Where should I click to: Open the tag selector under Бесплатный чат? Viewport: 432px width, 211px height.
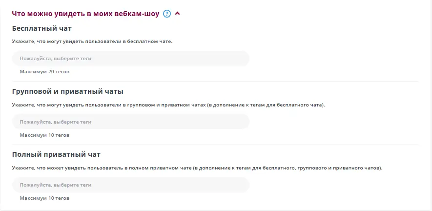130,59
